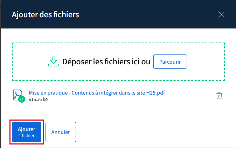The height and width of the screenshot is (148, 236).
Task: Delete the uploaded PDF with trash icon
Action: [219, 96]
